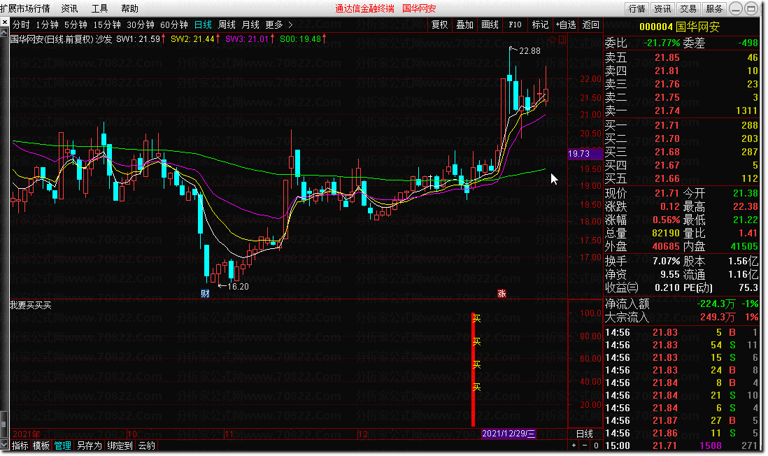Click 另存为 save-as button
The height and width of the screenshot is (456, 768).
[89, 446]
